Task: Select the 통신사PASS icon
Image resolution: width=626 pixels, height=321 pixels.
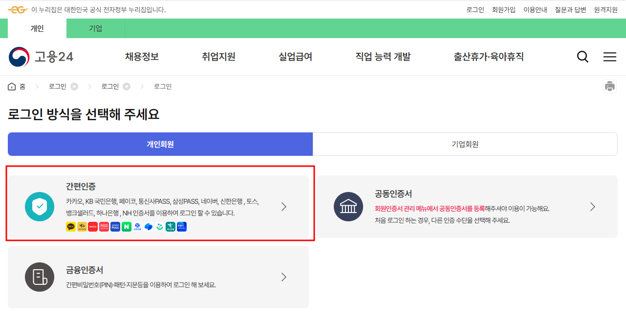Action: [x=104, y=226]
